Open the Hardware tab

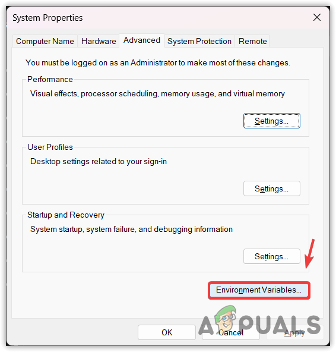pos(99,41)
